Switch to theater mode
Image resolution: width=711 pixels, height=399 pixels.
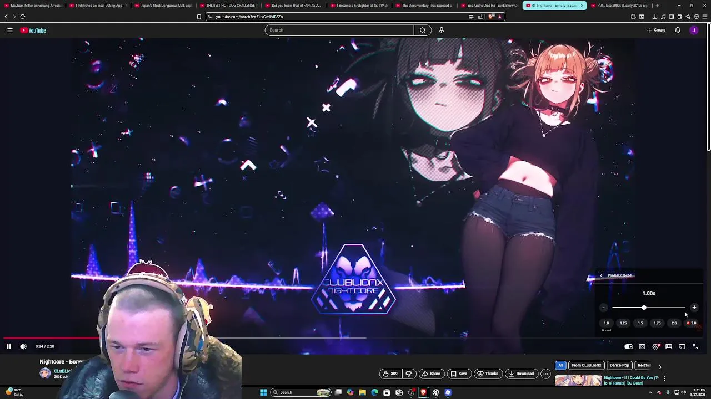pos(669,346)
